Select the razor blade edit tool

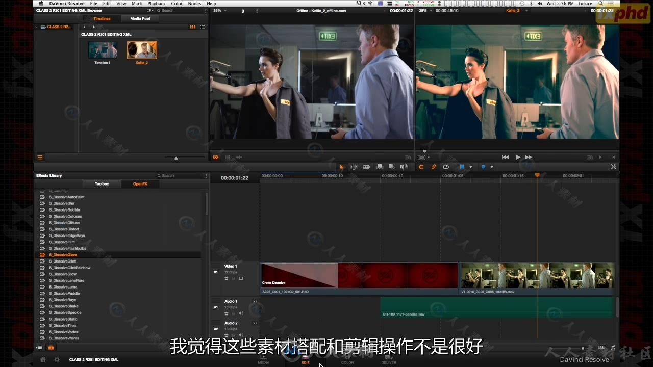point(366,167)
